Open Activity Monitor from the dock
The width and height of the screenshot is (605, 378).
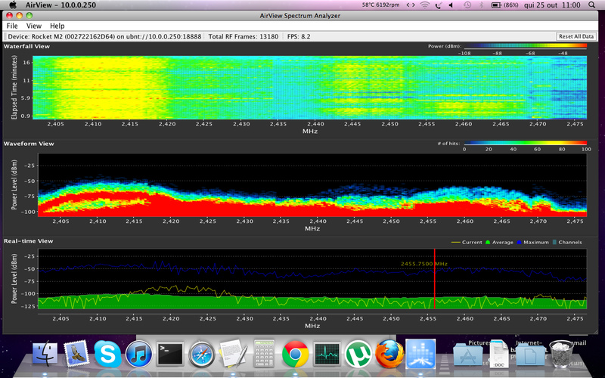point(327,354)
